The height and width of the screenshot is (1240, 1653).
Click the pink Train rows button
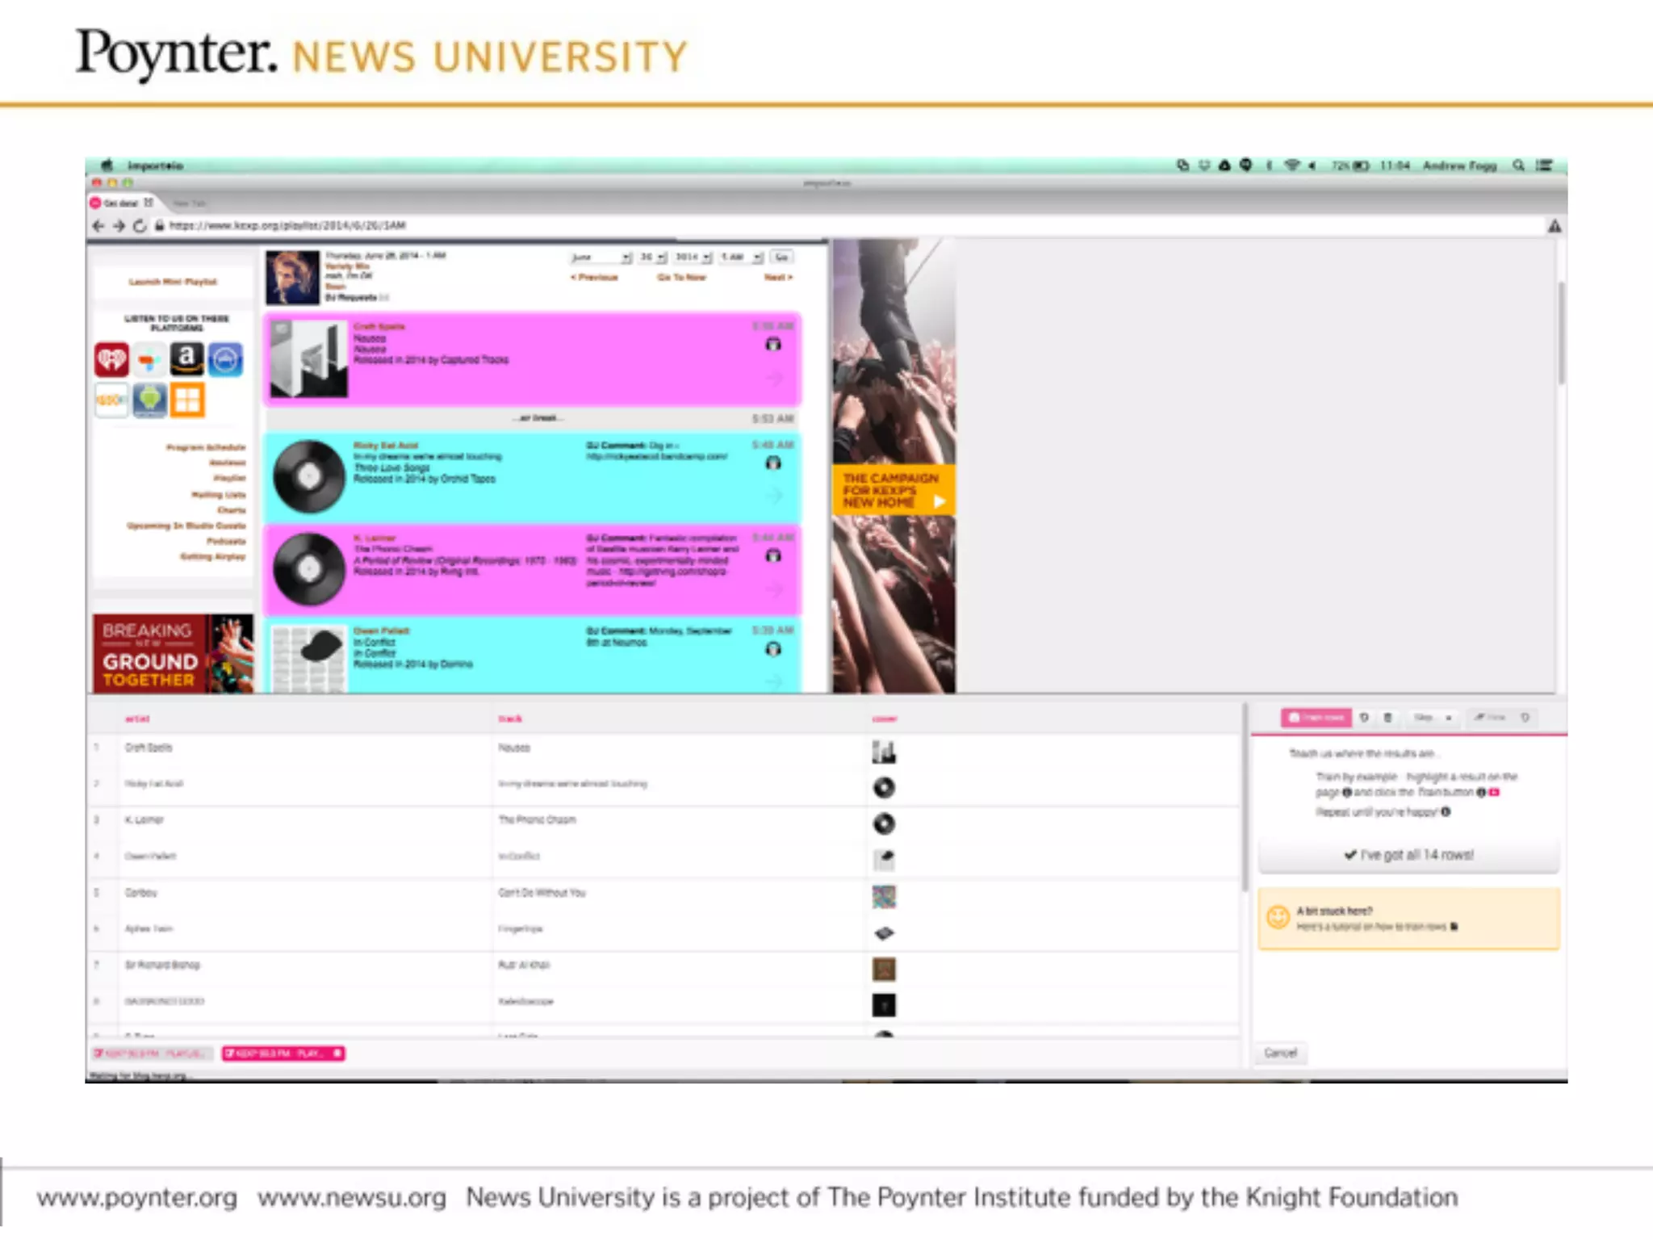(1316, 718)
